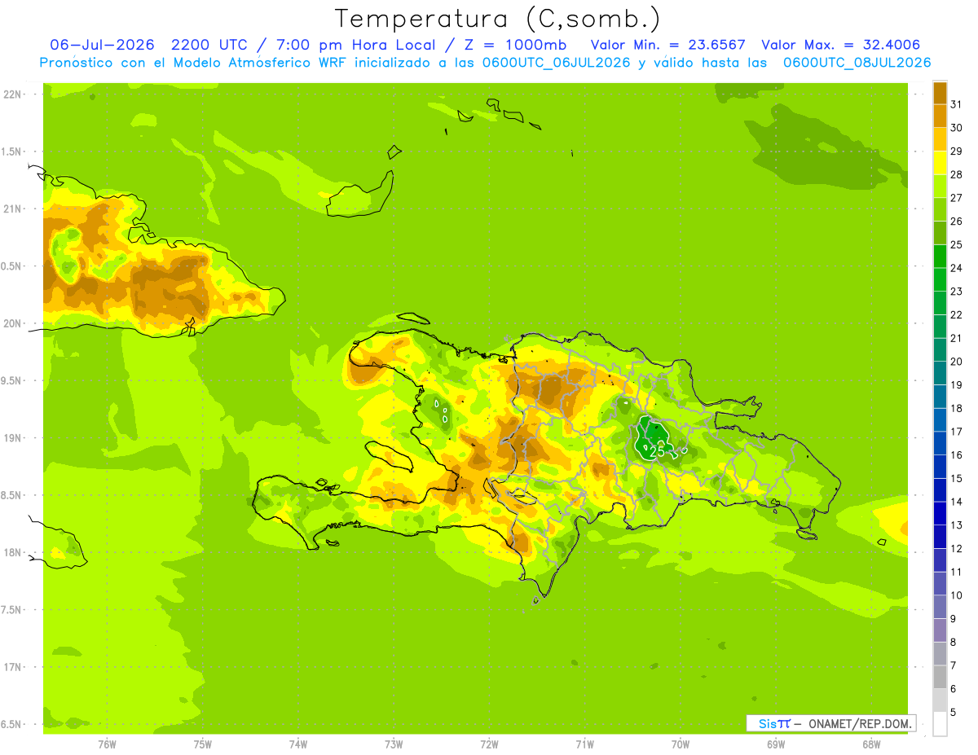Click the "Temperatura (C,somb.)" map title
Viewport: 978px width, 755px height.
[498, 19]
